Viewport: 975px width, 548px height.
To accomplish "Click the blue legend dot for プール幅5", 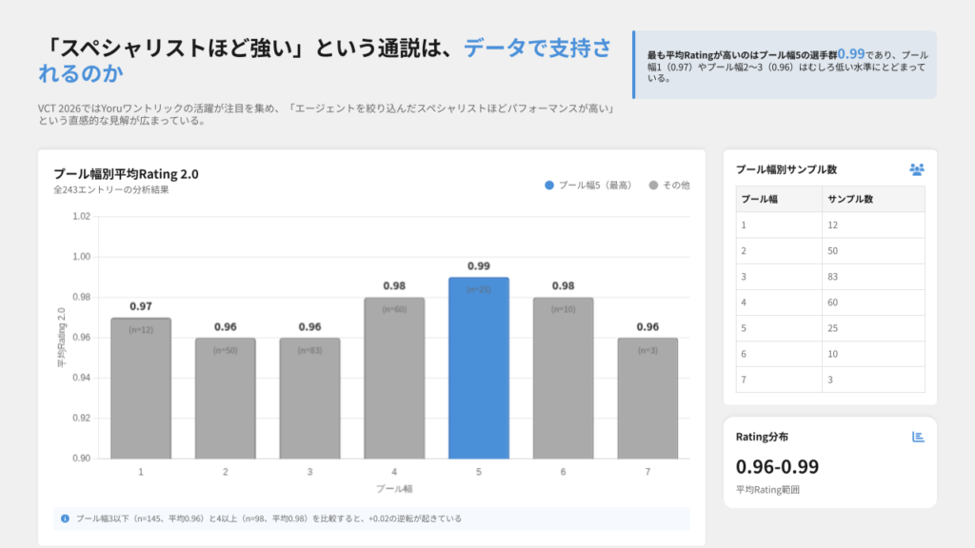I will point(549,185).
